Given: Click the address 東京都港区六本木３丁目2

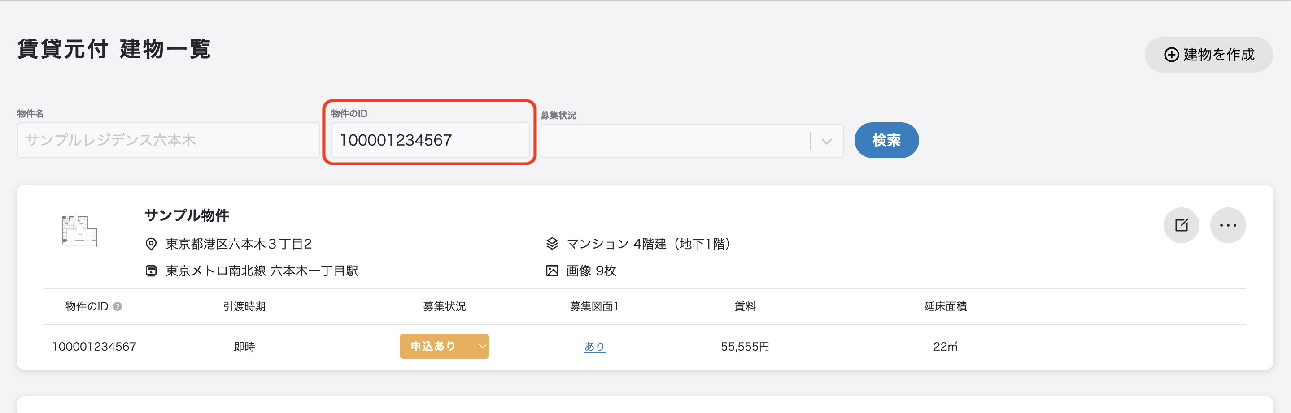Looking at the screenshot, I should 239,244.
